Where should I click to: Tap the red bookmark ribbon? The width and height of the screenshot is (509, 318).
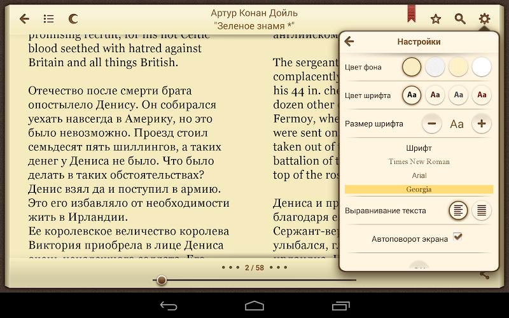pos(411,13)
